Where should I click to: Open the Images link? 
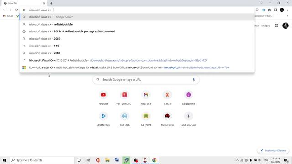(x=266, y=26)
